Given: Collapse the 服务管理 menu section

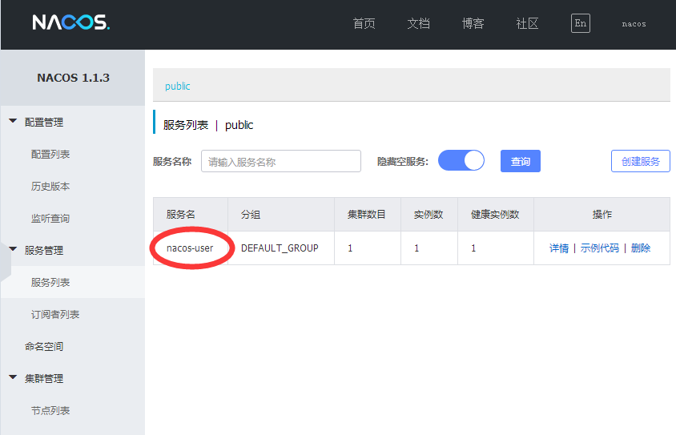Looking at the screenshot, I should (13, 250).
